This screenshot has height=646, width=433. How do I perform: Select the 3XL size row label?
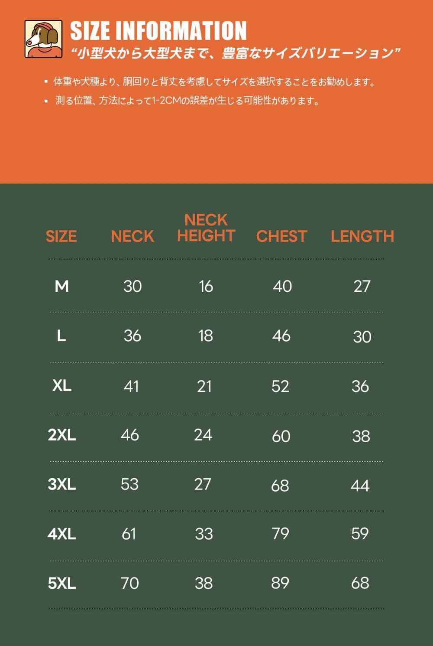tap(61, 484)
